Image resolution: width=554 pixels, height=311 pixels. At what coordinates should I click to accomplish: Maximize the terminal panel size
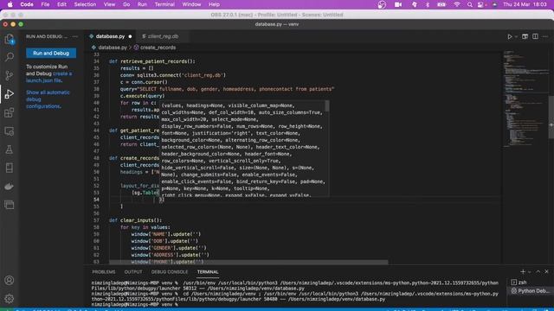click(x=538, y=271)
